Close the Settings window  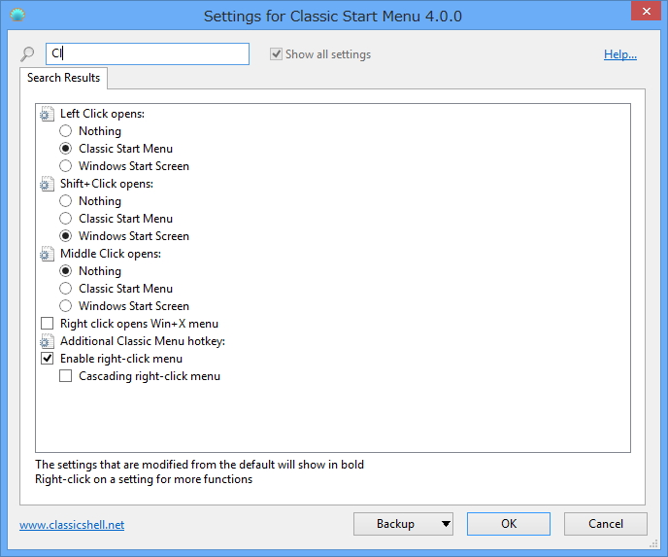(x=646, y=11)
